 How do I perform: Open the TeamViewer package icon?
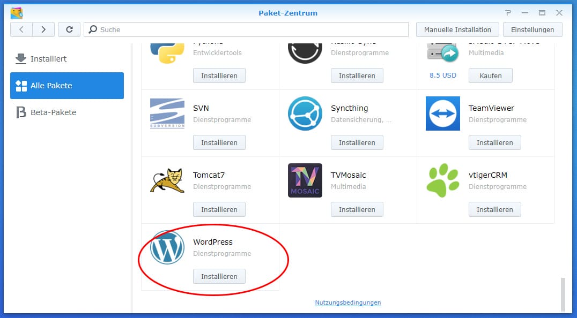pos(442,113)
